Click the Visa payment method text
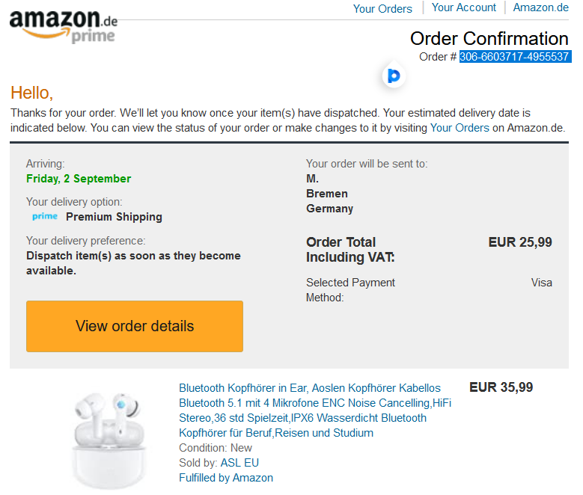This screenshot has width=583, height=495. coord(541,283)
